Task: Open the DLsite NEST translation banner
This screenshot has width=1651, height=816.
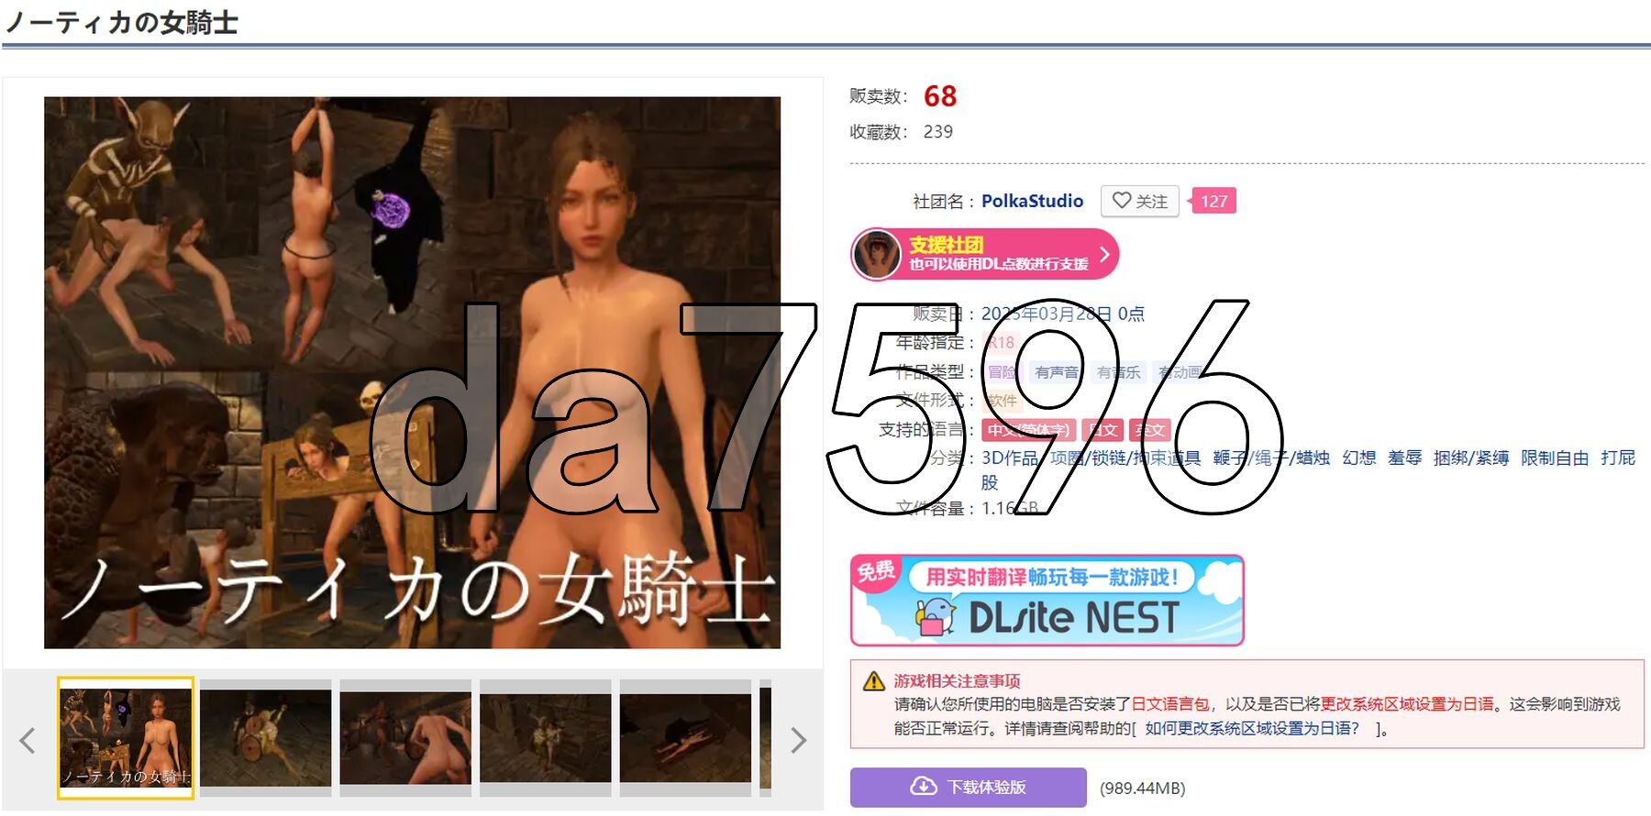Action: click(1047, 601)
